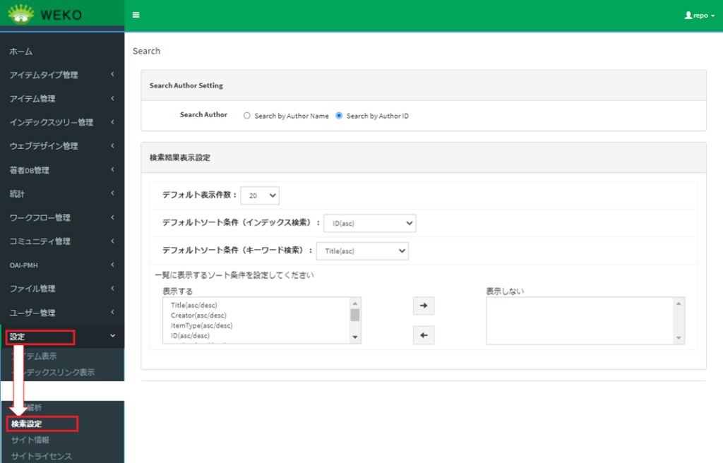Open the デフォルト表示件数 dropdown

pos(260,195)
